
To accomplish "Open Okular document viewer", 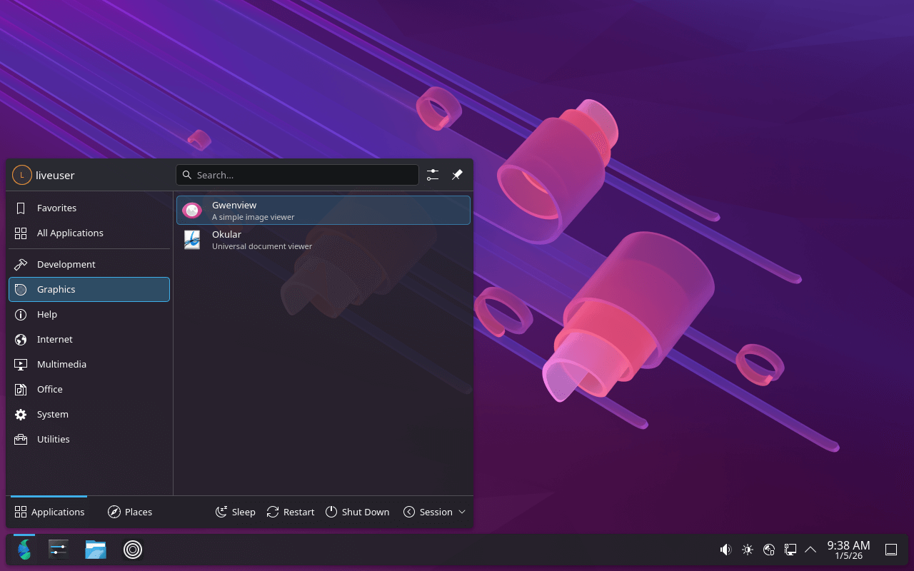I will [x=323, y=240].
